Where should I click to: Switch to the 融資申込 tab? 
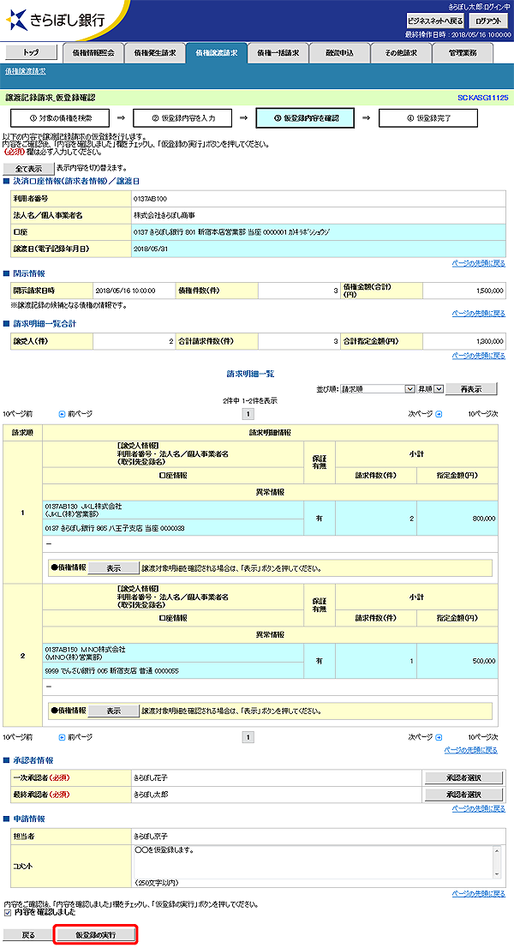(x=339, y=53)
